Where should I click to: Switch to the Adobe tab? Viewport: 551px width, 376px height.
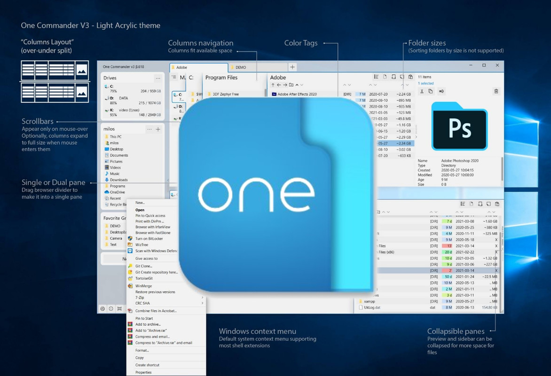[199, 68]
